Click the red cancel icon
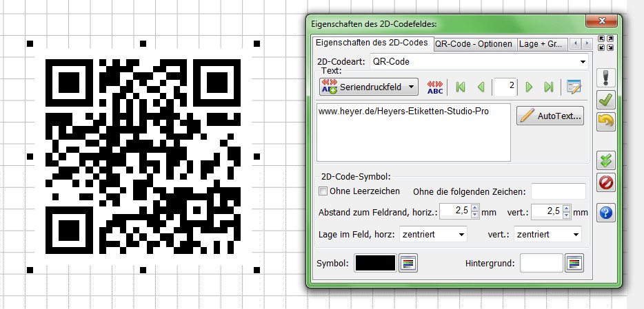 [x=605, y=183]
